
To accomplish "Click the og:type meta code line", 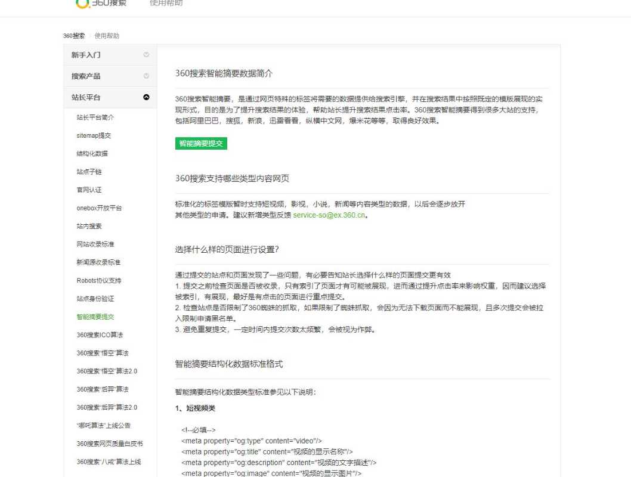I will click(x=252, y=441).
